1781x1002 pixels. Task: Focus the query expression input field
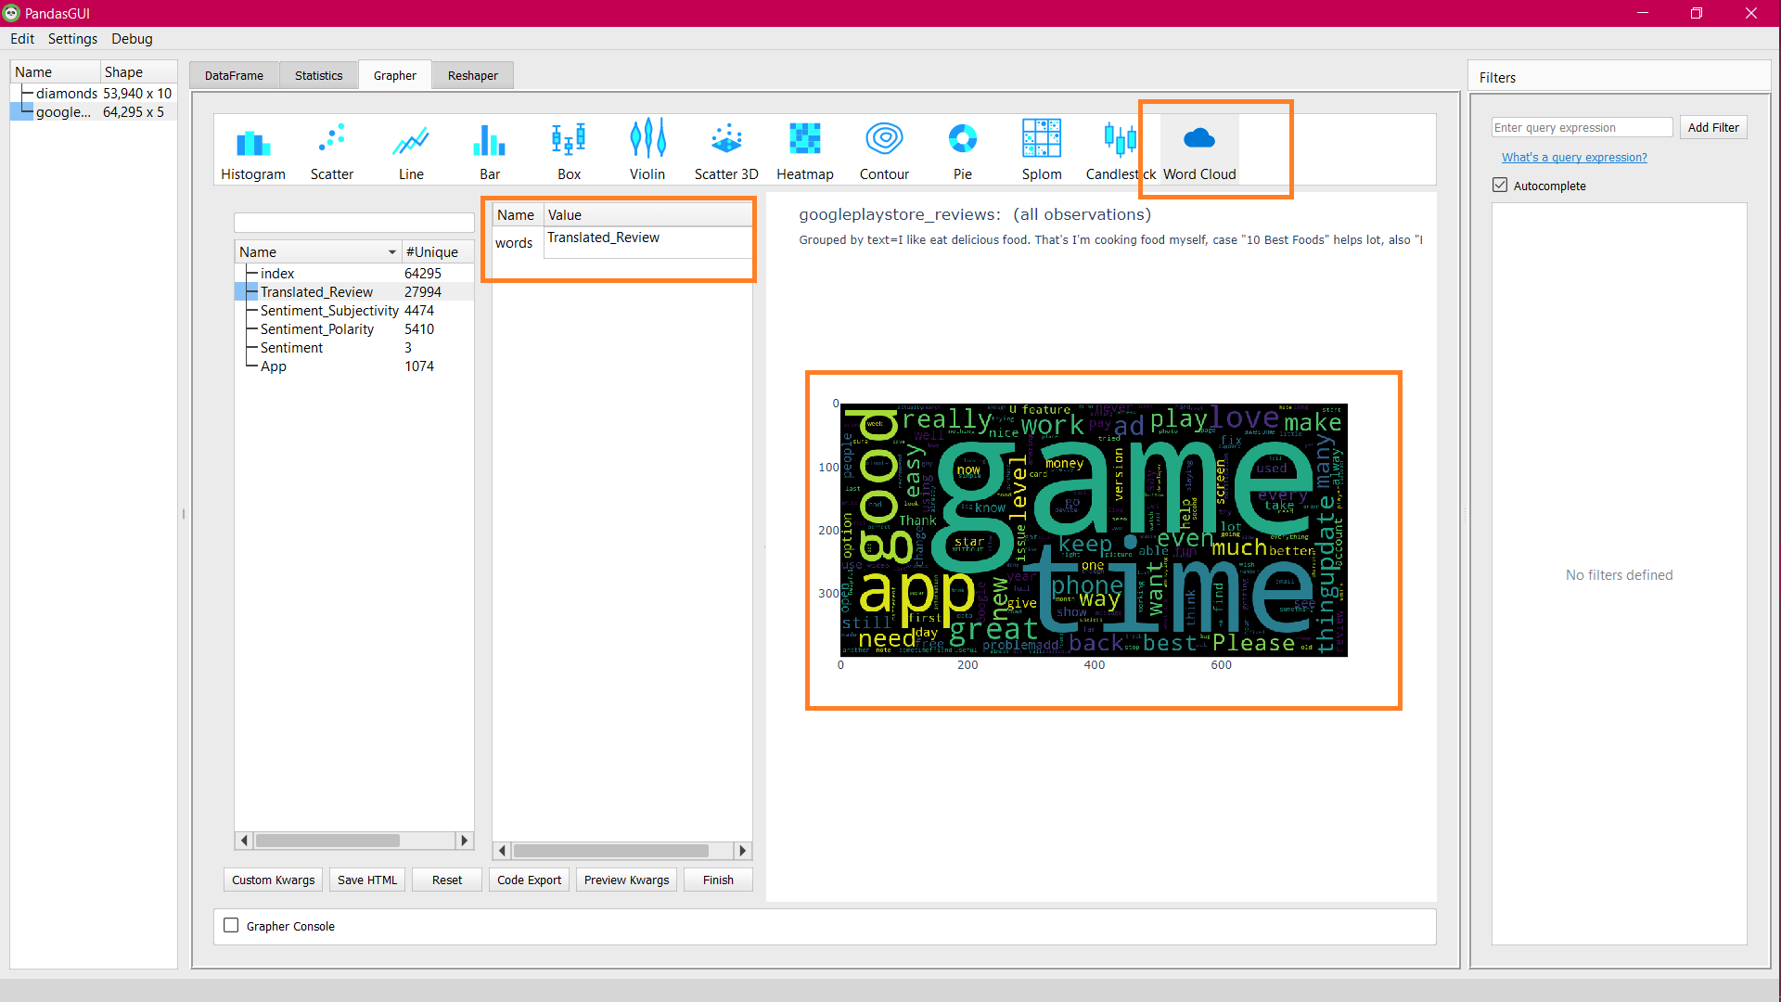[x=1581, y=128]
